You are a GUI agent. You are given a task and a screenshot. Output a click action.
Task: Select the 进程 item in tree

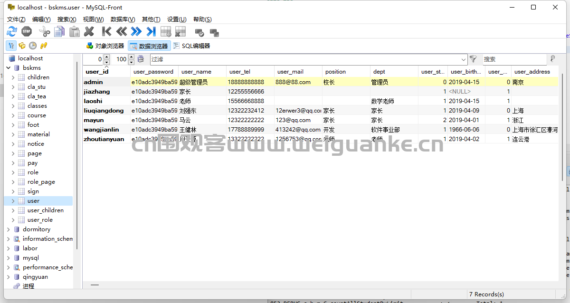coord(28,286)
